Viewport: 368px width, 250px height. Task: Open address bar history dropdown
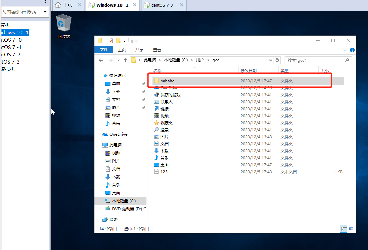(x=270, y=60)
